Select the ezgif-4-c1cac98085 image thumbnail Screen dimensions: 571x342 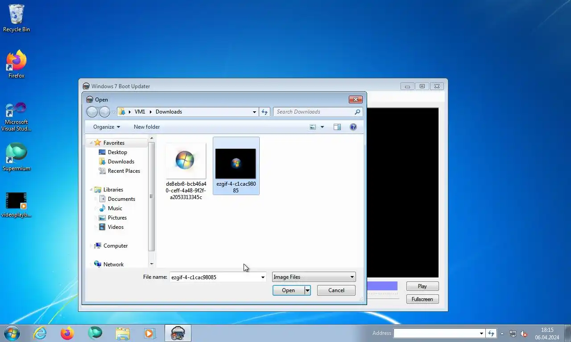(236, 166)
